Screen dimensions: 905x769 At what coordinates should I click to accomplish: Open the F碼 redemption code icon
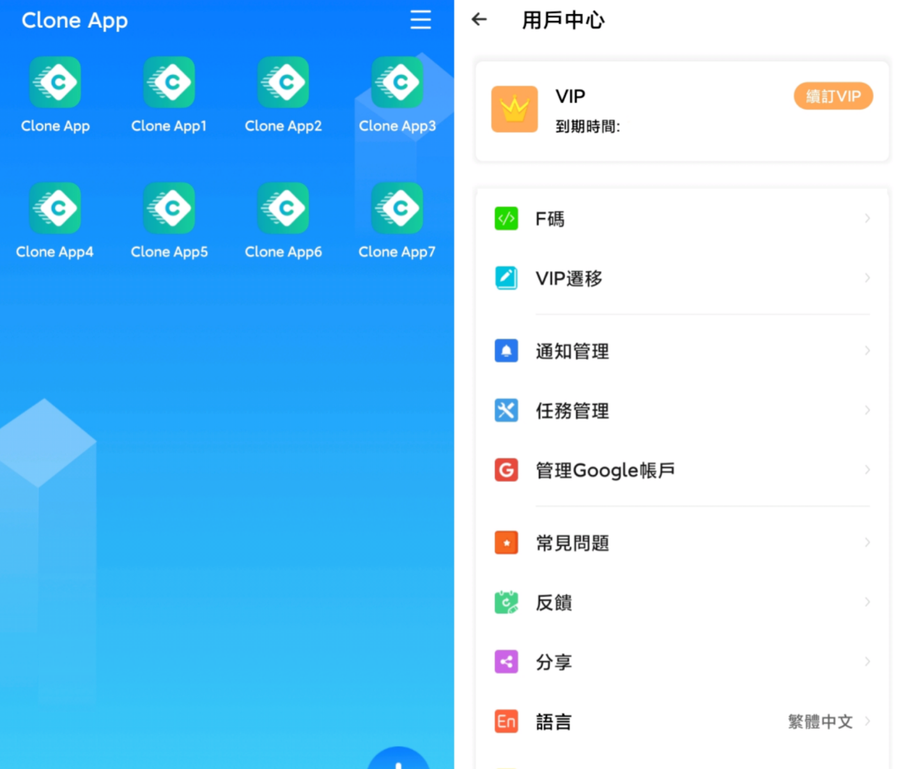(507, 219)
